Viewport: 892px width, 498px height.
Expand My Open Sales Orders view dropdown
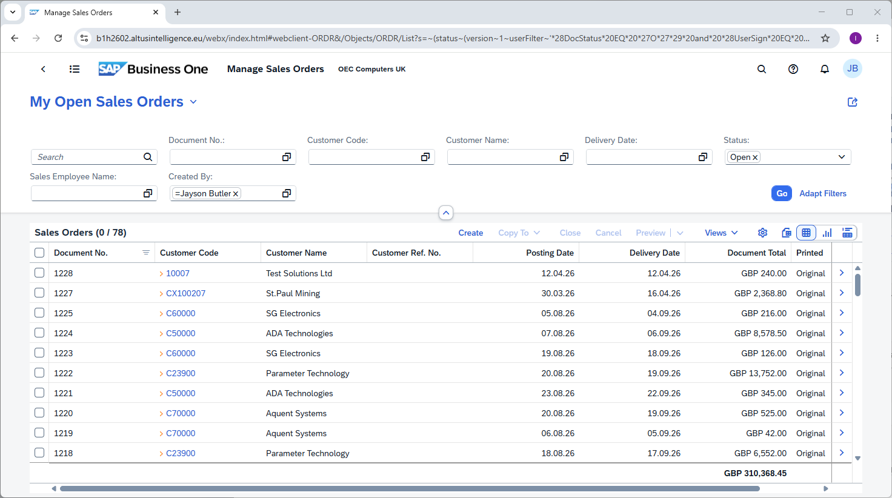click(193, 102)
